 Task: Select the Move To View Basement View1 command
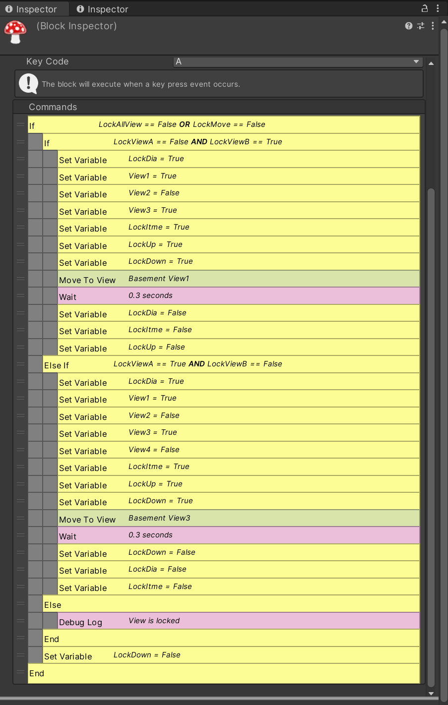(239, 279)
